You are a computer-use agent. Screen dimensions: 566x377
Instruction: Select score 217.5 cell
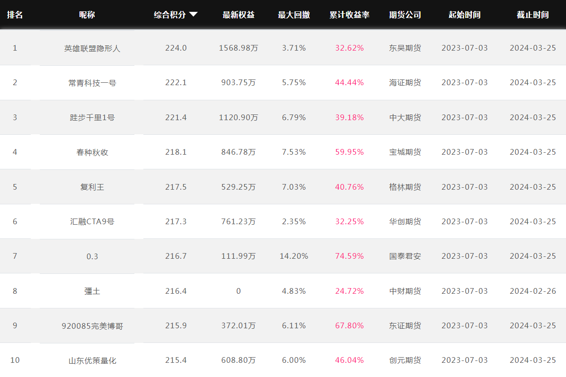[176, 187]
